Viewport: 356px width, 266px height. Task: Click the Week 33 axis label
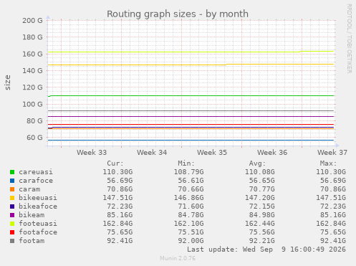(x=92, y=153)
